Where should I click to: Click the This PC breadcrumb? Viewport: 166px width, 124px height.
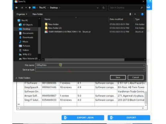[42, 8]
